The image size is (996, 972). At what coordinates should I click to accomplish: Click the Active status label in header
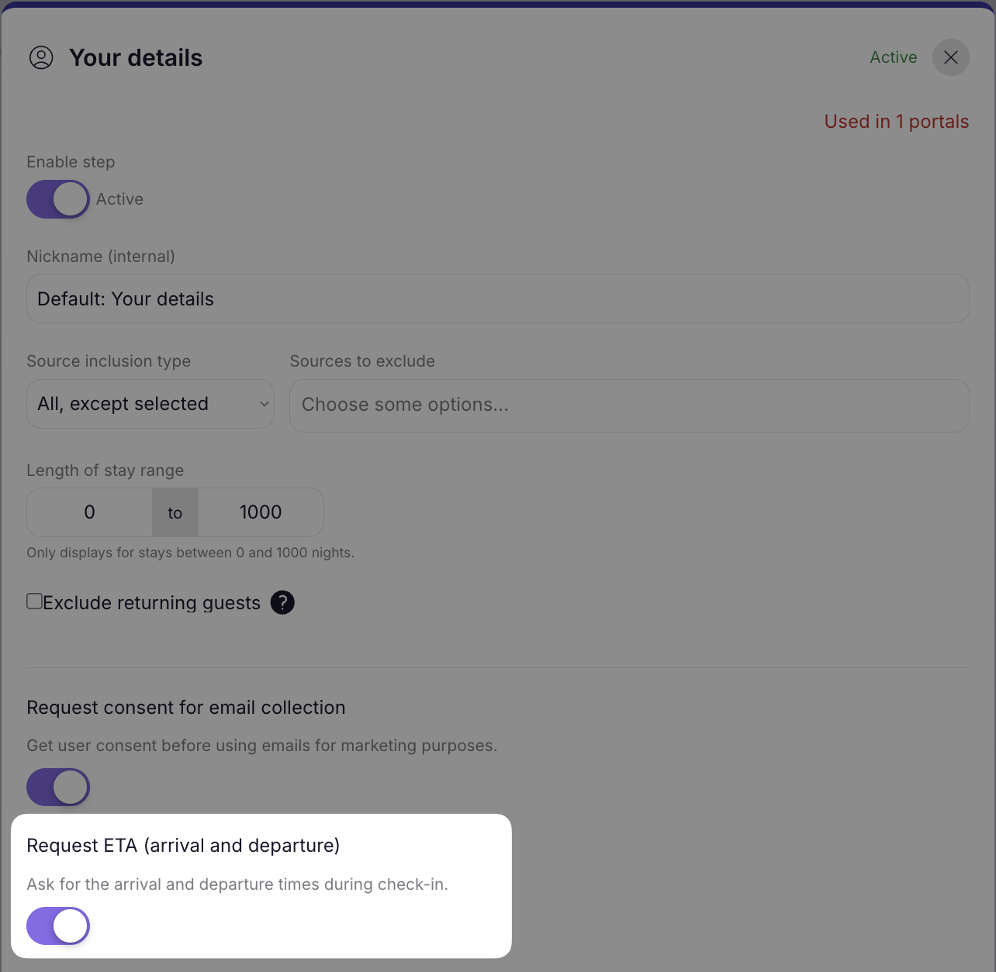pos(893,57)
